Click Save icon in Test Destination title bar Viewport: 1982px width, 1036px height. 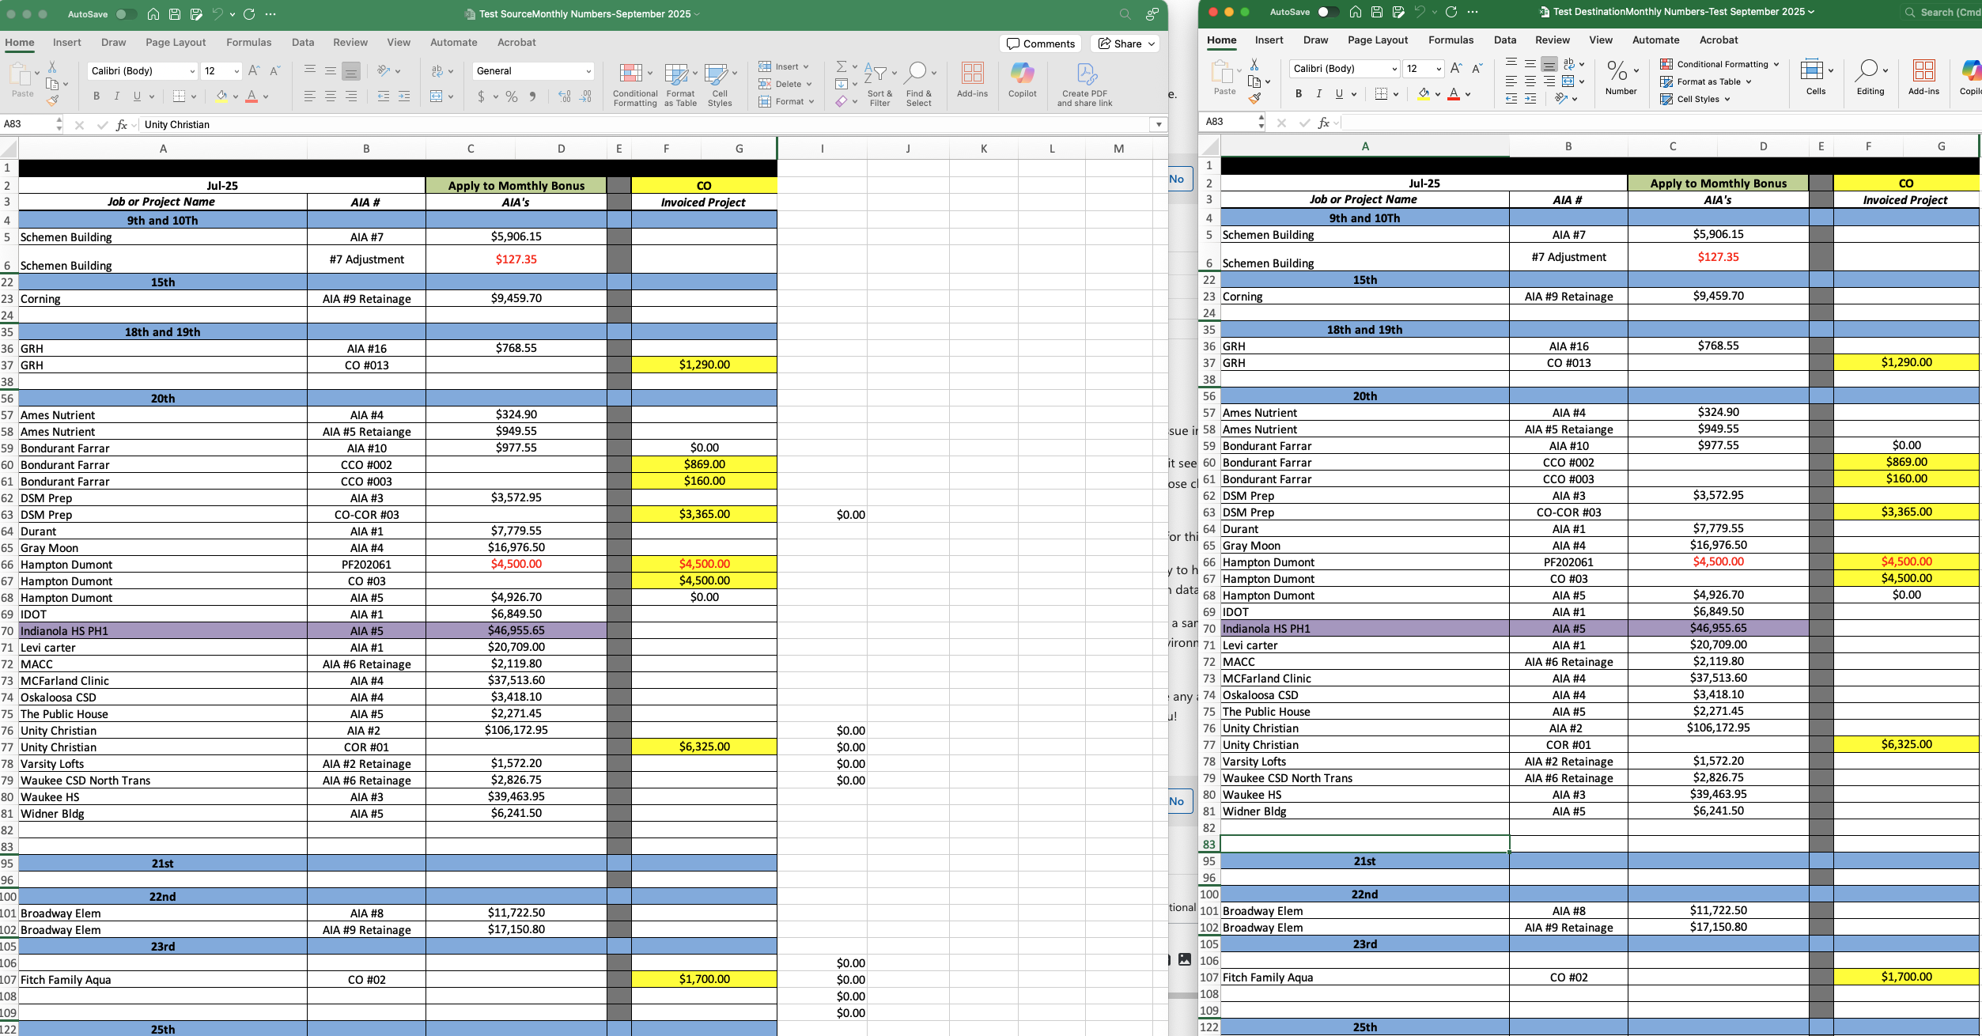point(1377,12)
